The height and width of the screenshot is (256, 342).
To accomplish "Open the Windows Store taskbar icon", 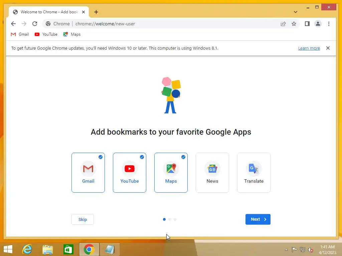I will (68, 249).
